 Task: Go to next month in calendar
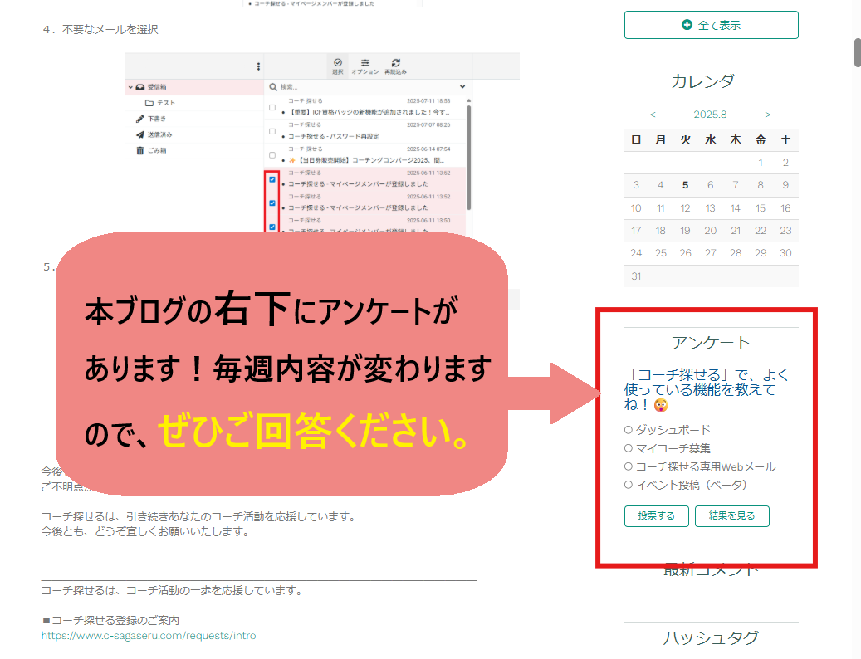tap(768, 115)
